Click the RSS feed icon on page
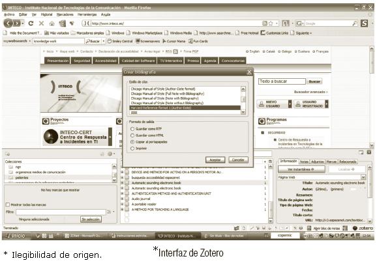 pos(175,51)
